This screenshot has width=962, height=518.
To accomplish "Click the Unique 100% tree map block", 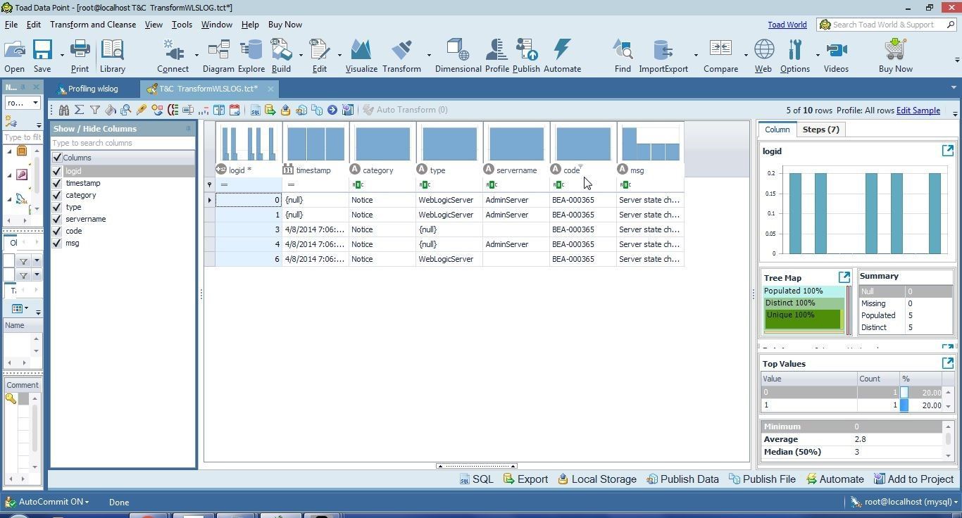I will (802, 319).
